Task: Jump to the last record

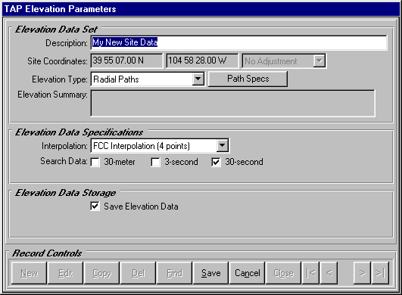Action: 380,273
